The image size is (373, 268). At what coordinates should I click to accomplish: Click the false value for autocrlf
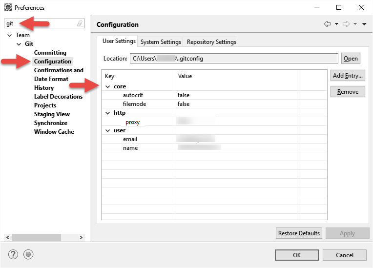point(184,95)
